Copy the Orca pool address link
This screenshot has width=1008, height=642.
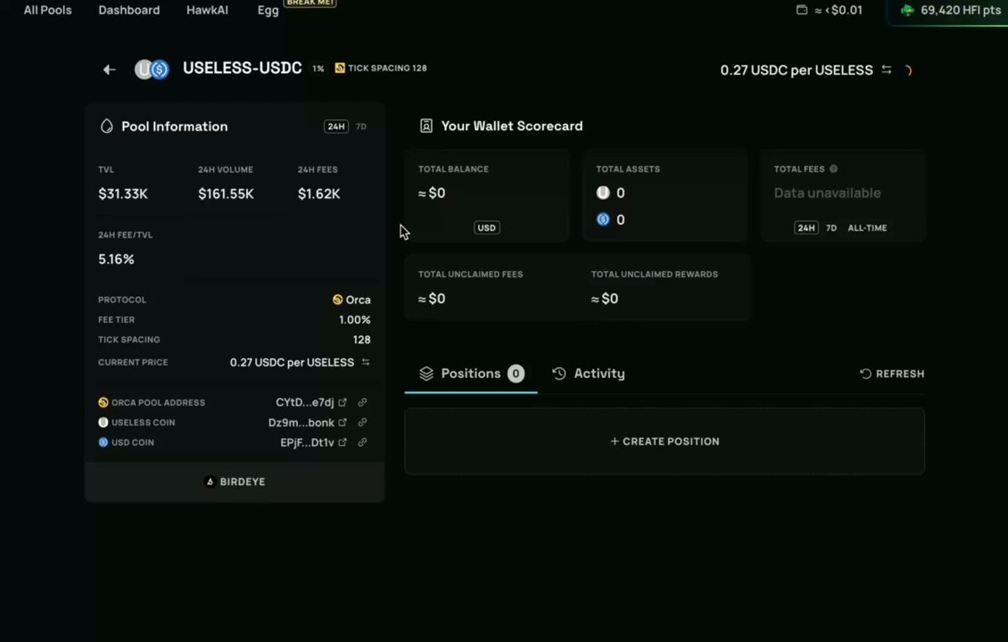(x=362, y=402)
